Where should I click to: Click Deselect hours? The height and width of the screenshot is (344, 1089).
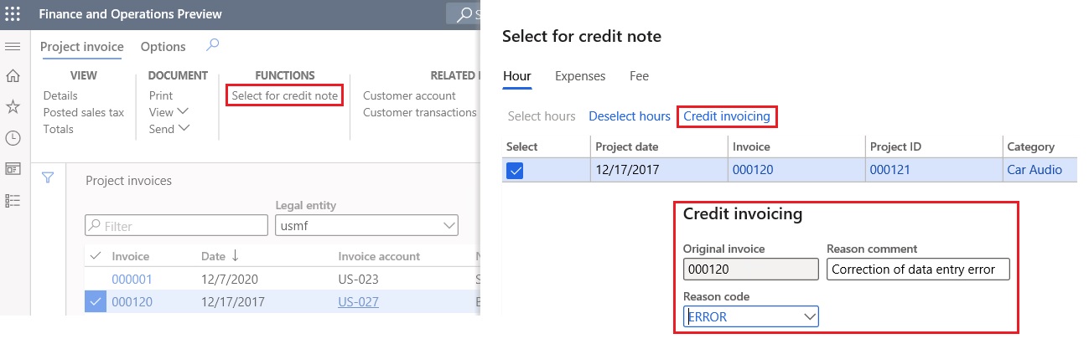[630, 116]
